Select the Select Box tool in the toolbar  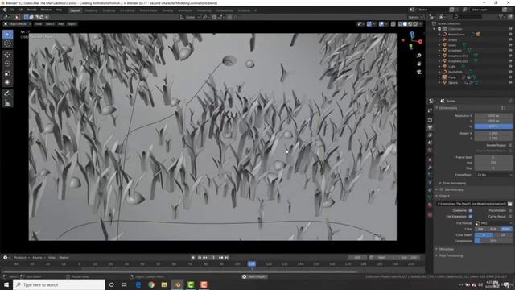pos(7,34)
